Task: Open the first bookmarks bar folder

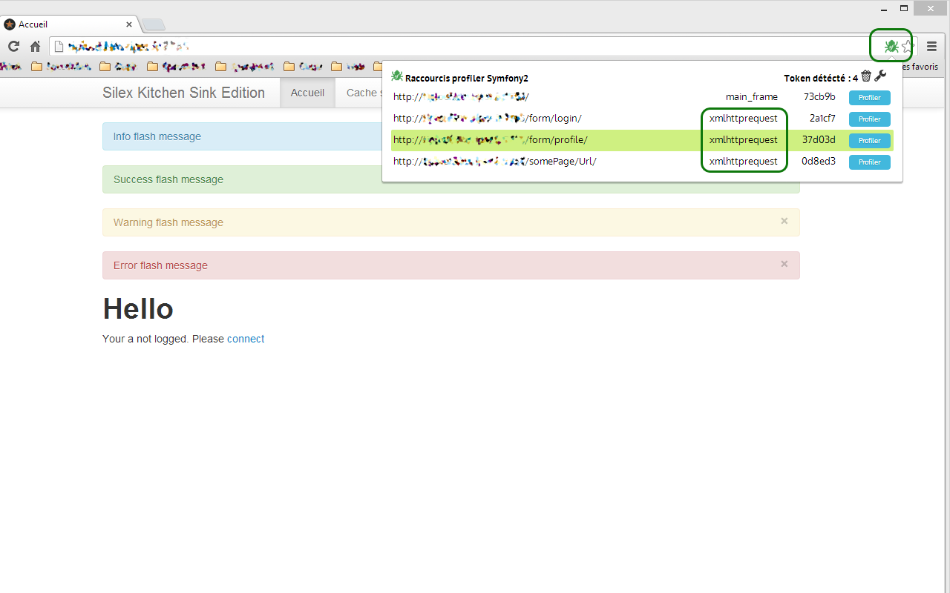Action: (x=36, y=66)
